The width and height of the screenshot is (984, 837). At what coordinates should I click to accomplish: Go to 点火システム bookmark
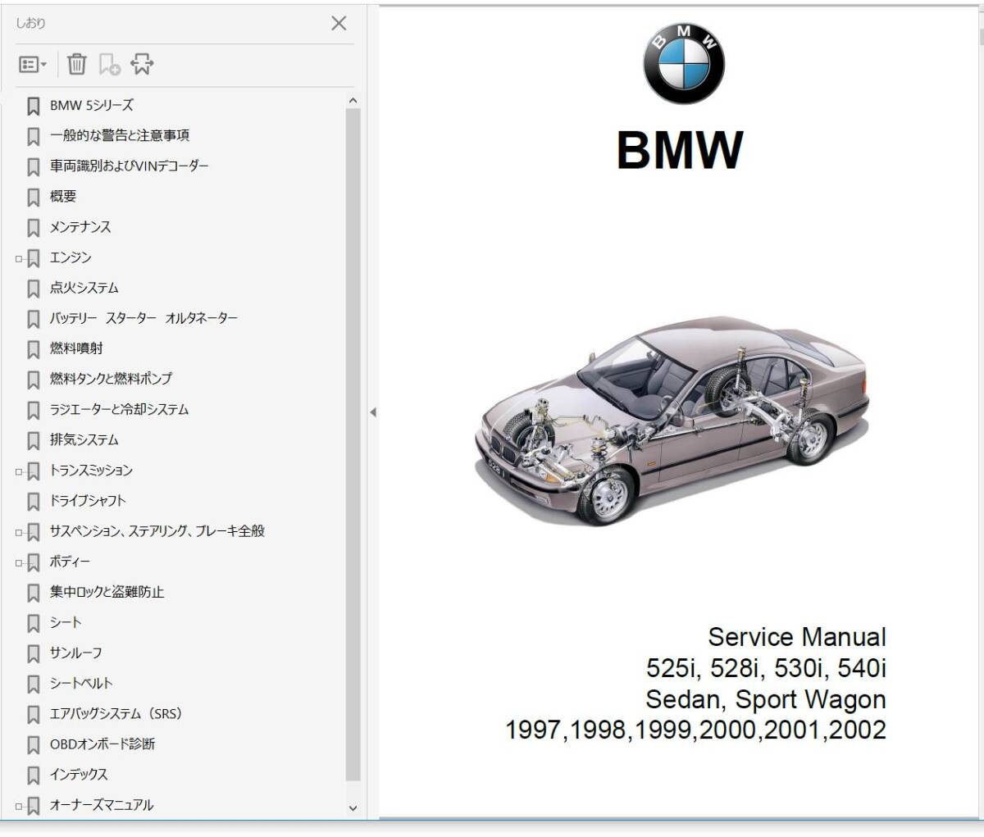(84, 288)
